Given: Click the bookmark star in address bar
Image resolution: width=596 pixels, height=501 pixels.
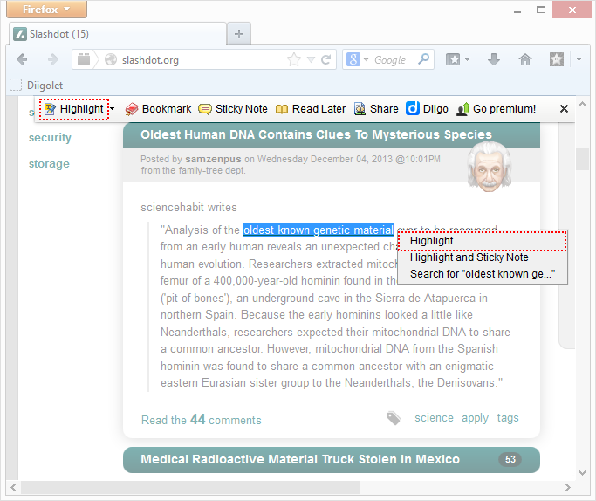Looking at the screenshot, I should (x=294, y=59).
